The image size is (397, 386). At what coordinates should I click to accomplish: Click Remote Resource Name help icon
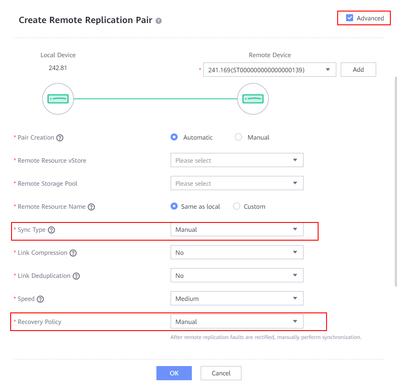pyautogui.click(x=91, y=207)
